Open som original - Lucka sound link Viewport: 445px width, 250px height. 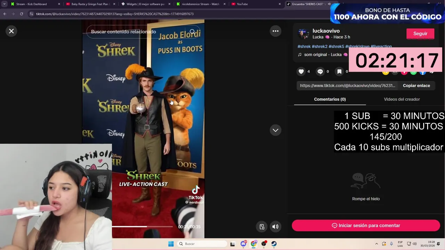click(x=323, y=55)
